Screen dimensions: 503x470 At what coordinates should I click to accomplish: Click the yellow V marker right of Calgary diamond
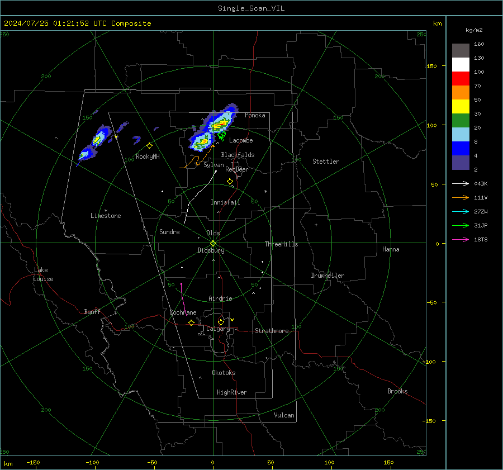coord(232,320)
